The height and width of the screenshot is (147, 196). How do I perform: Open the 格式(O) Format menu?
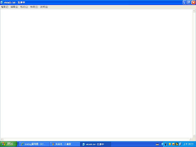[24, 7]
